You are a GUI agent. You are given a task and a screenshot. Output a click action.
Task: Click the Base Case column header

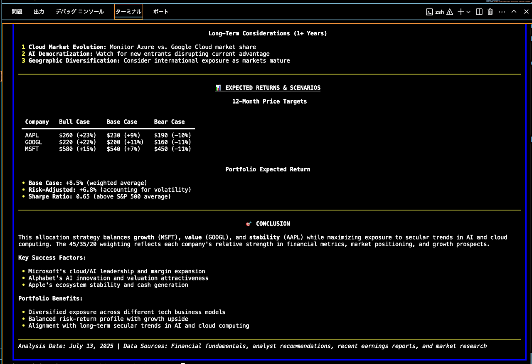coord(122,122)
